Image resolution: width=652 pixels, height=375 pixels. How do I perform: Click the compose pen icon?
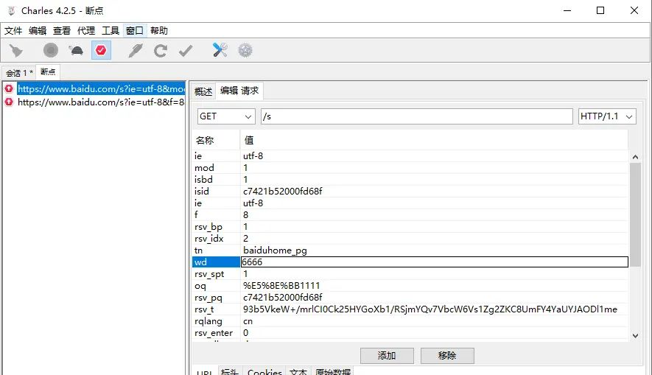coord(136,51)
